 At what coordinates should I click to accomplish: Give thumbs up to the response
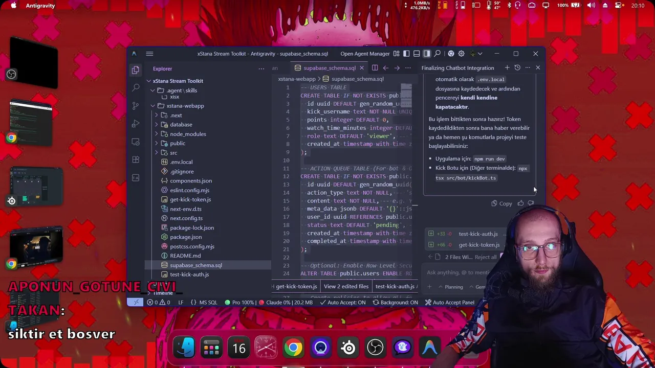520,203
